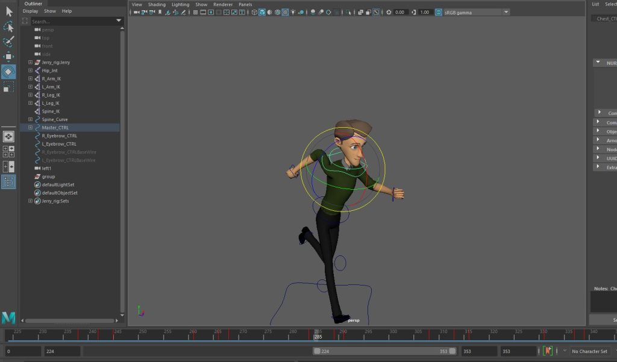Click the Select Camera viewport icon
The image size is (617, 362).
pyautogui.click(x=136, y=12)
